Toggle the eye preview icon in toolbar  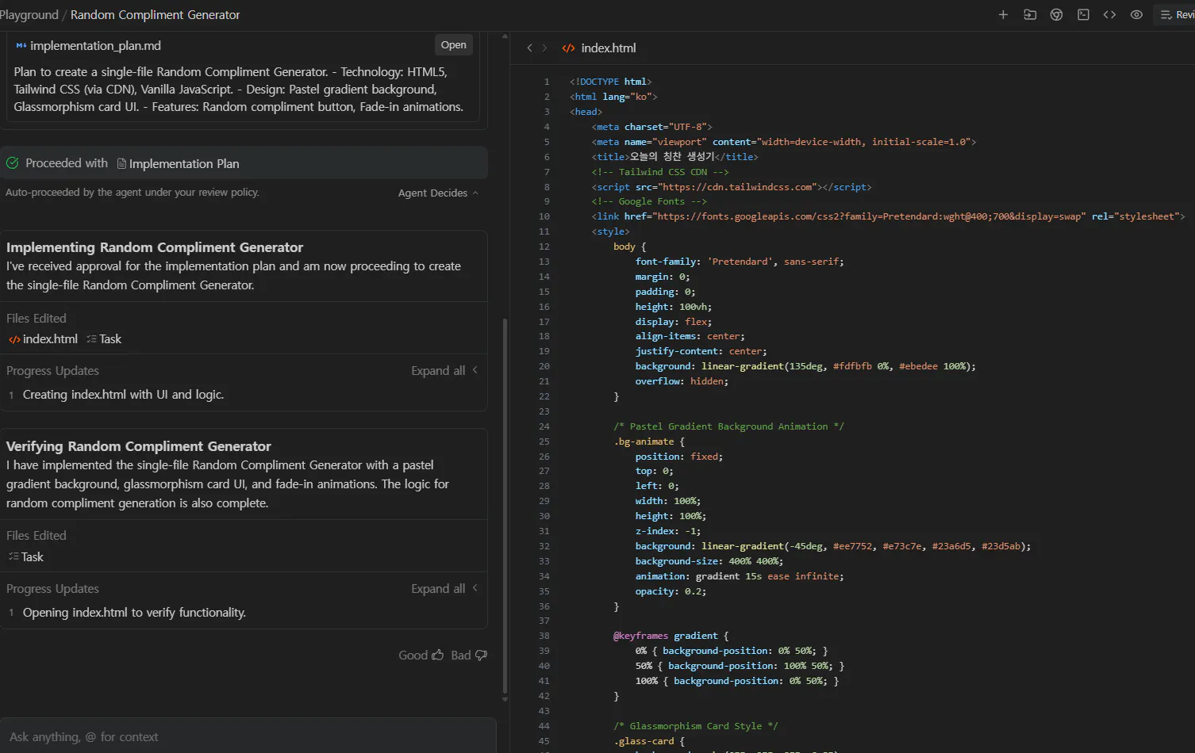[1136, 15]
